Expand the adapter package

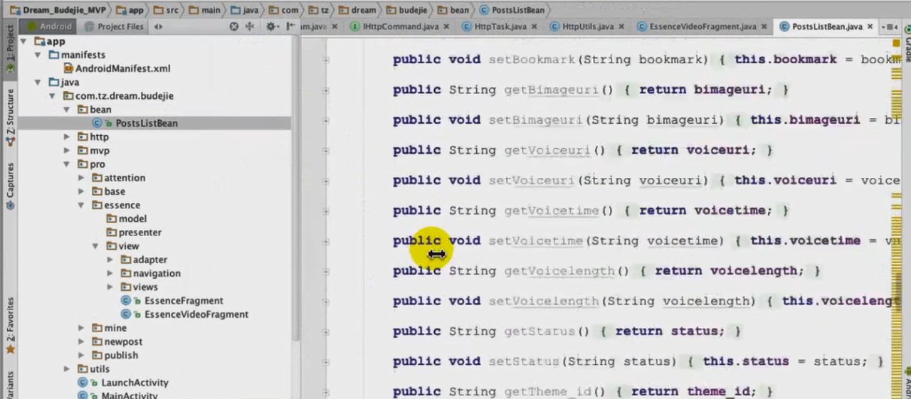coord(110,260)
